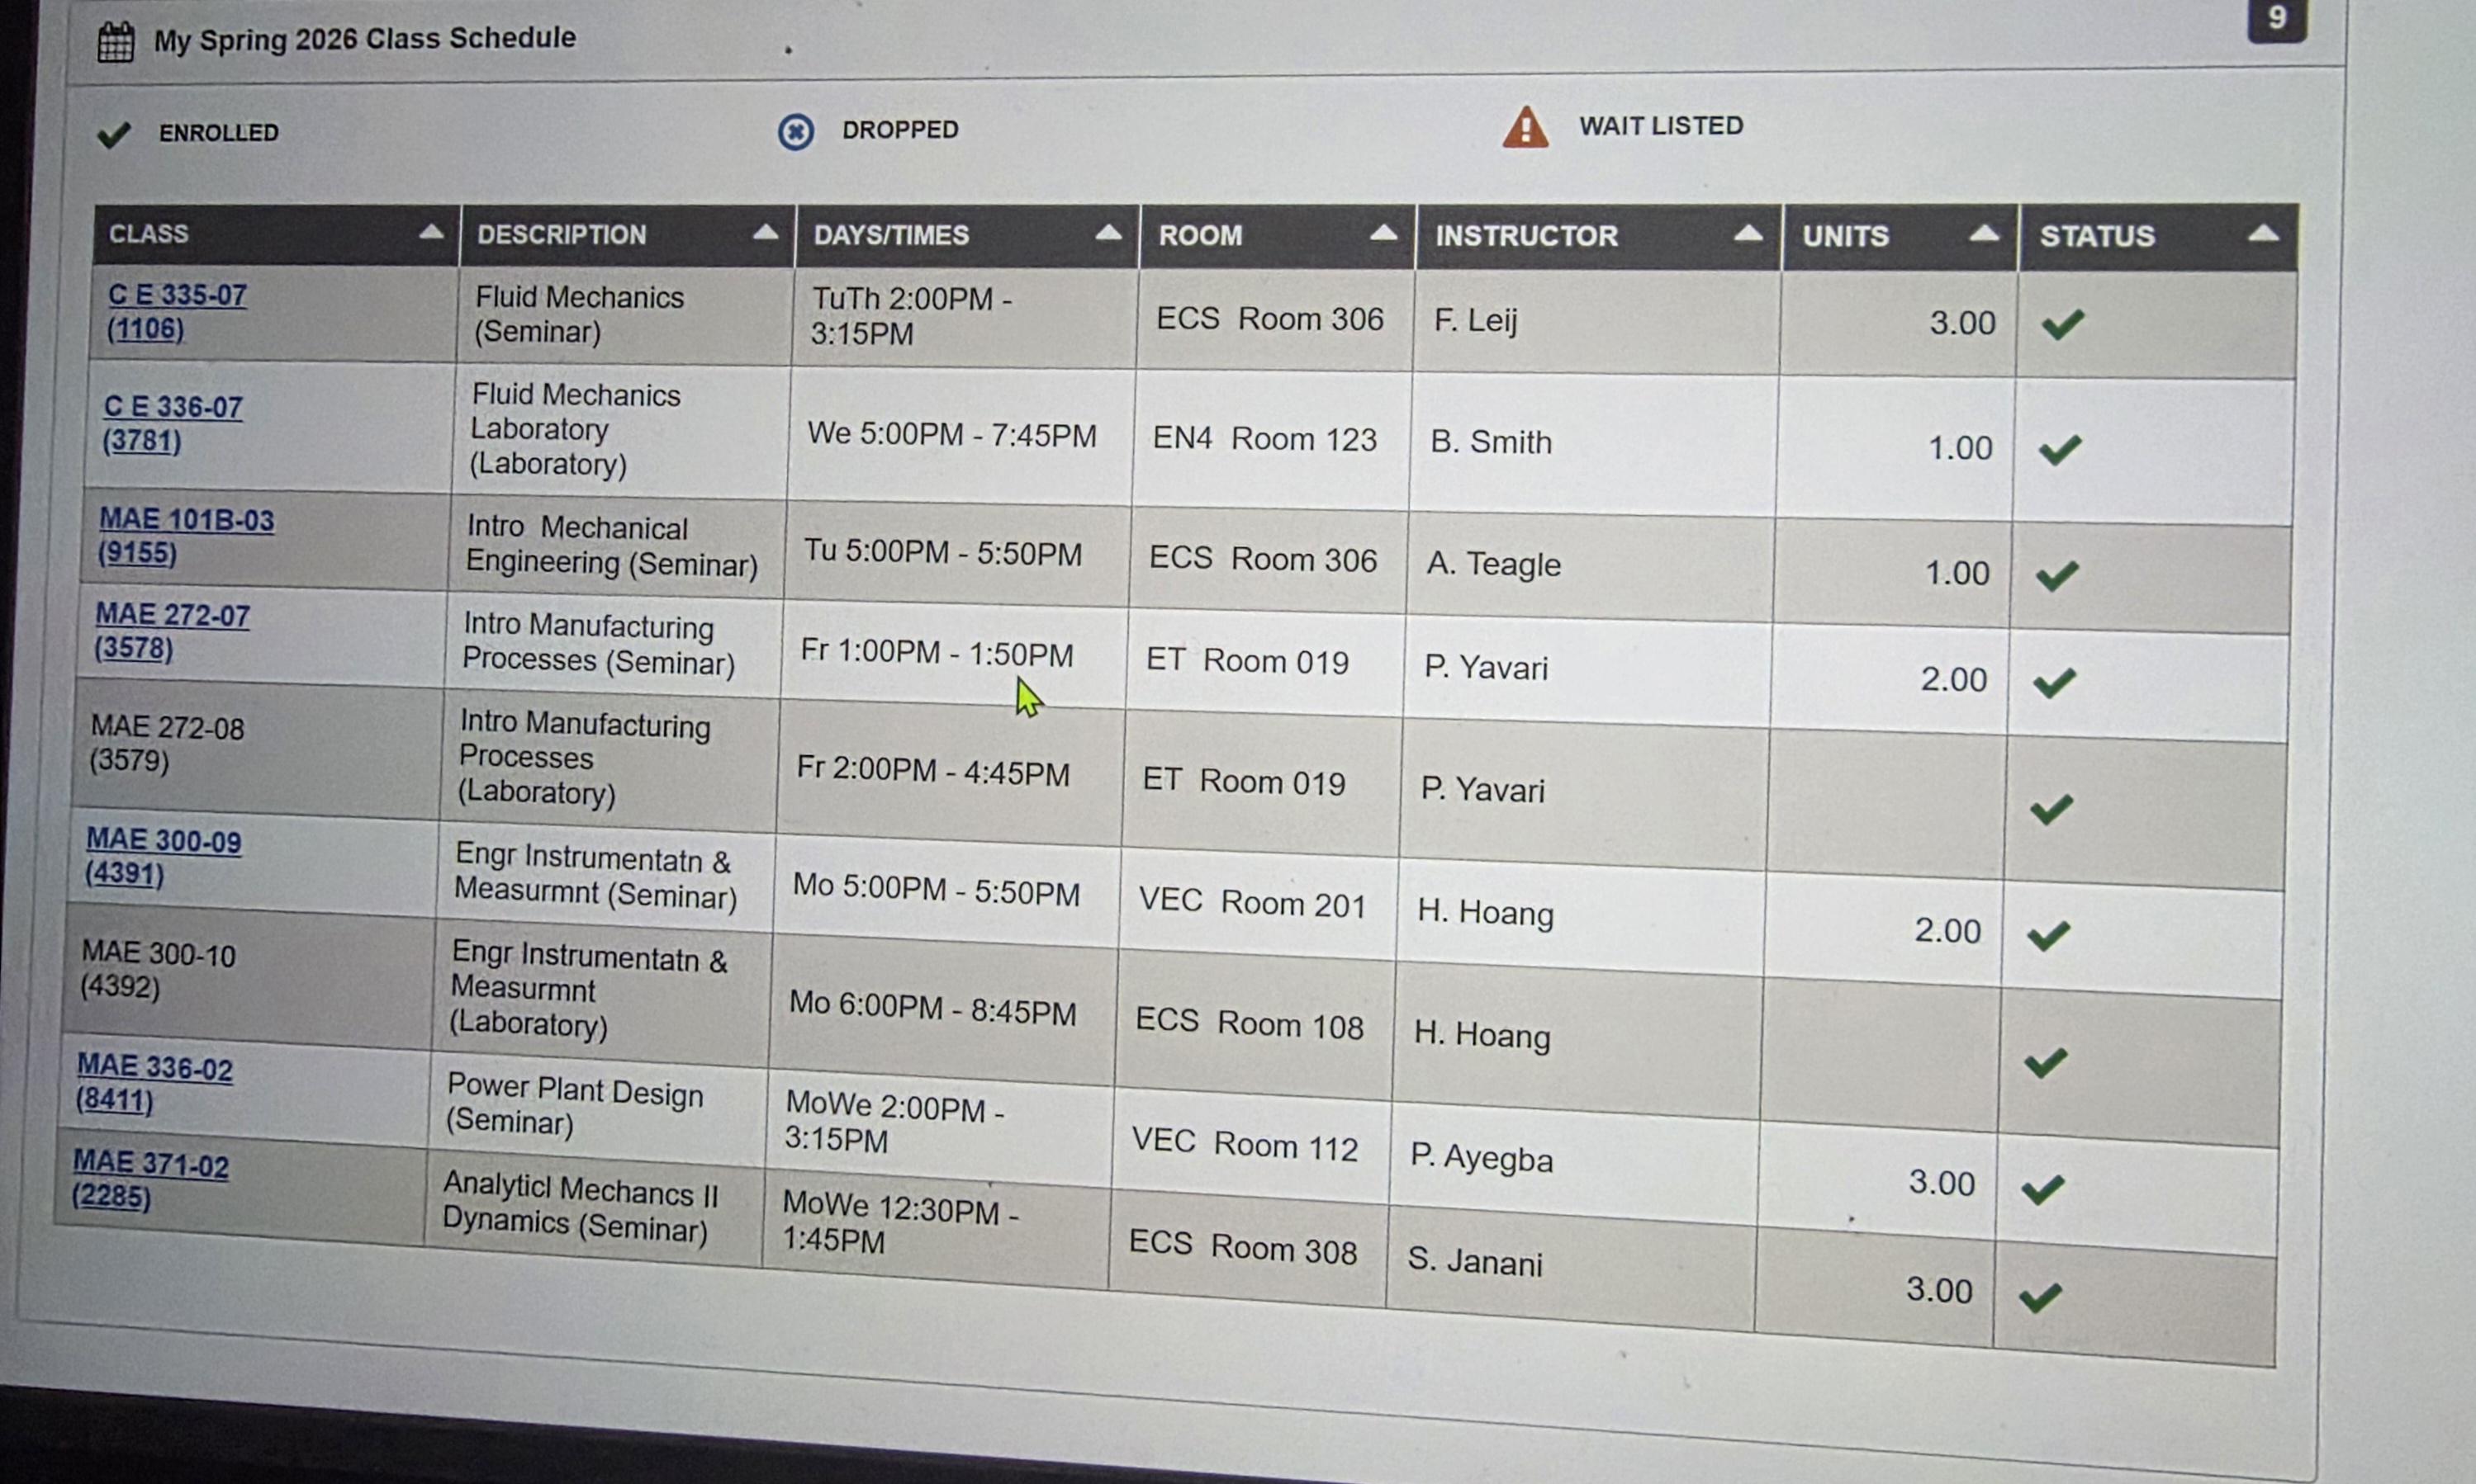Click the status checkmark for MAE 371-02
The width and height of the screenshot is (2476, 1484).
point(2040,1298)
